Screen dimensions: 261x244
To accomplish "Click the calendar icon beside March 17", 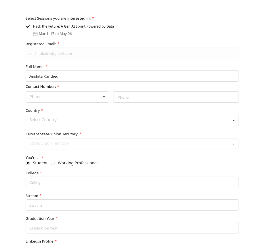I will (35, 34).
